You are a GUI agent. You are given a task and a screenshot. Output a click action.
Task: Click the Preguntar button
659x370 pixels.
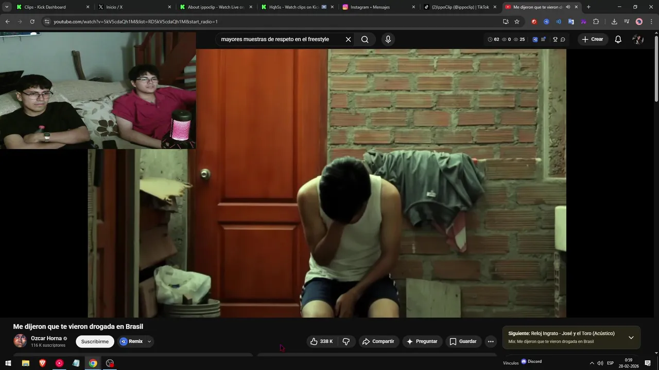pyautogui.click(x=422, y=341)
